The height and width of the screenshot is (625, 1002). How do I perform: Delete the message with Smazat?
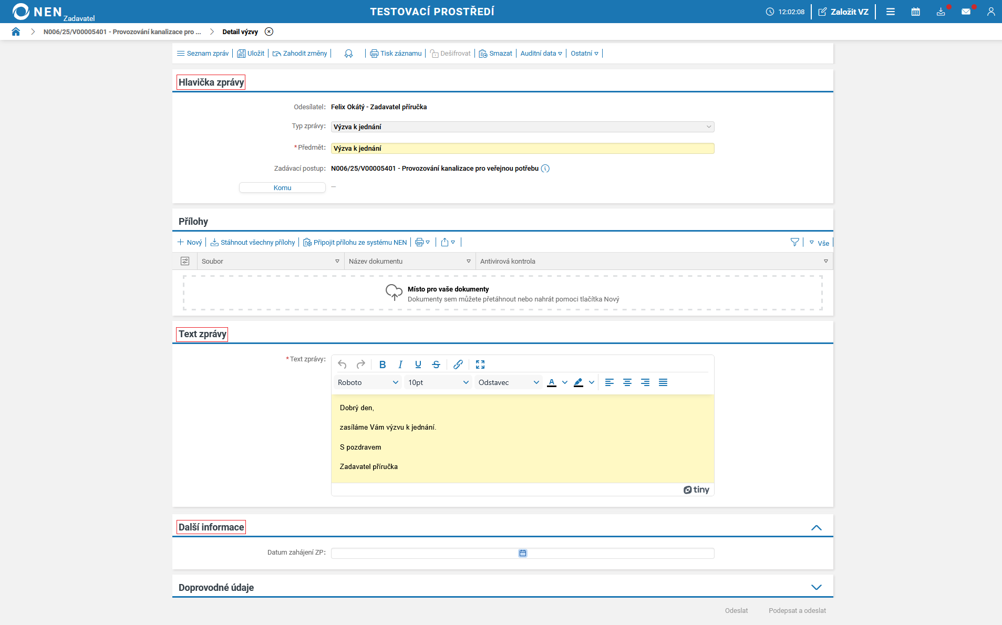[x=495, y=54]
